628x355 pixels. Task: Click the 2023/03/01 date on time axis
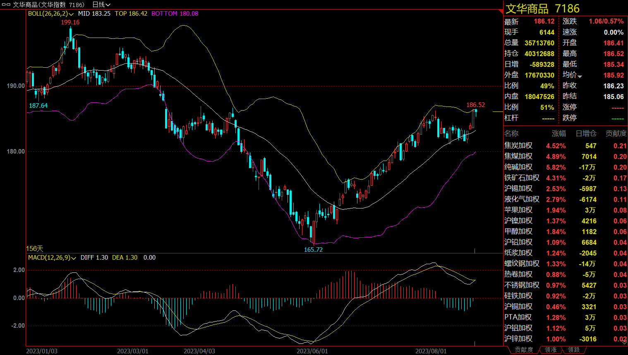pyautogui.click(x=133, y=351)
